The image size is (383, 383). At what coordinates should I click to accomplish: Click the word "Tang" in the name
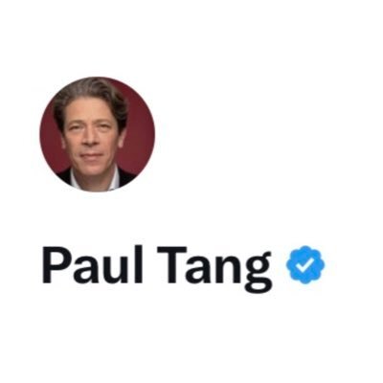pos(214,269)
